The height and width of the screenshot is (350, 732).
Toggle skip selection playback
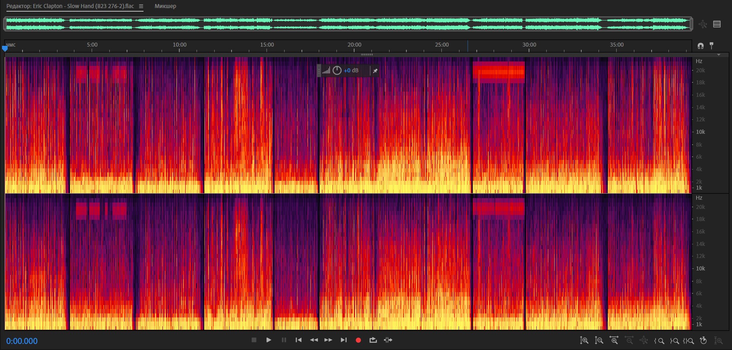(388, 340)
